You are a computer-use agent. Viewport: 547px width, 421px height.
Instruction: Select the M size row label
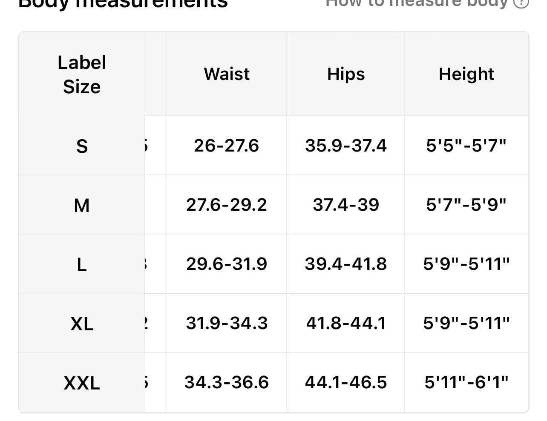[82, 205]
